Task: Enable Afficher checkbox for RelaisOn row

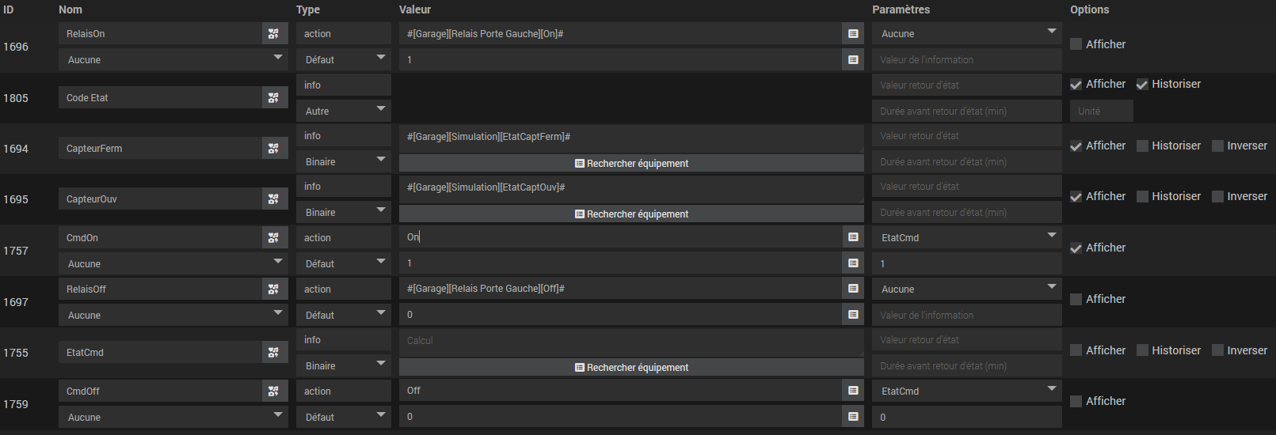Action: coord(1076,44)
